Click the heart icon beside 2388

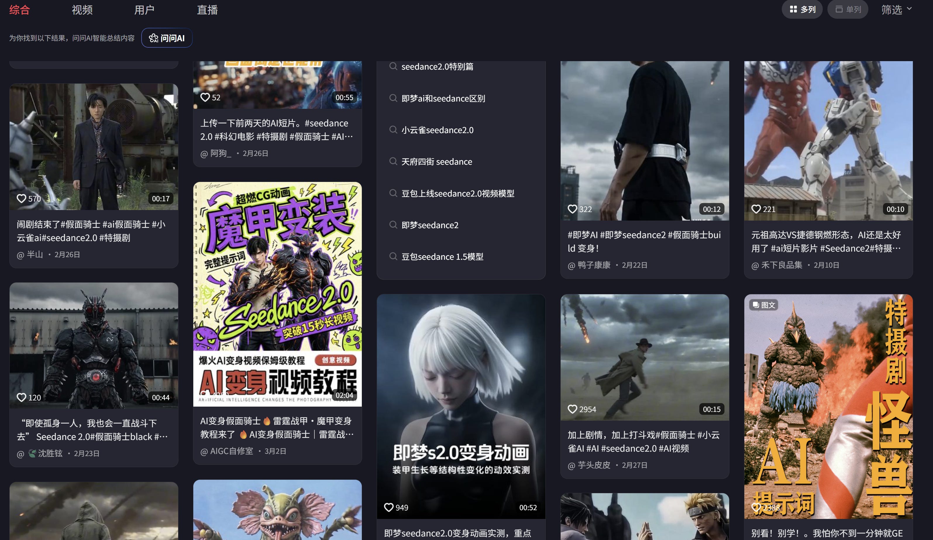click(756, 507)
